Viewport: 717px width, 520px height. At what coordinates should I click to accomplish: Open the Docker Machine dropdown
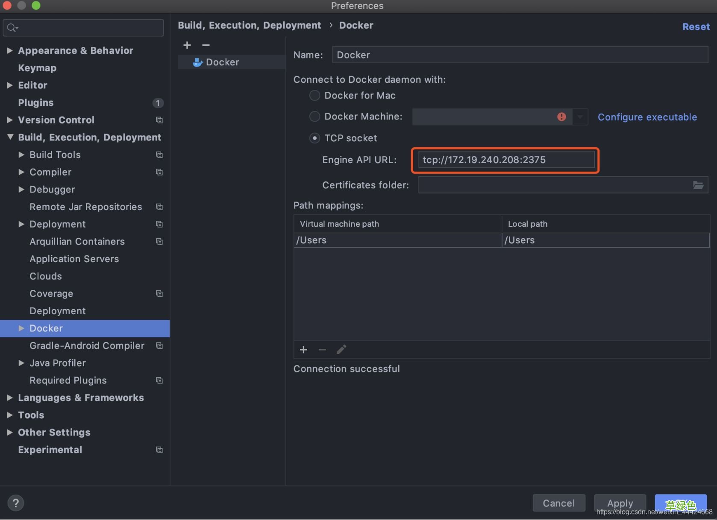tap(580, 117)
